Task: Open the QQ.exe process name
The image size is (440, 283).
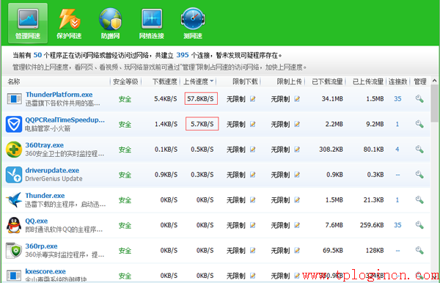Action: tap(37, 221)
